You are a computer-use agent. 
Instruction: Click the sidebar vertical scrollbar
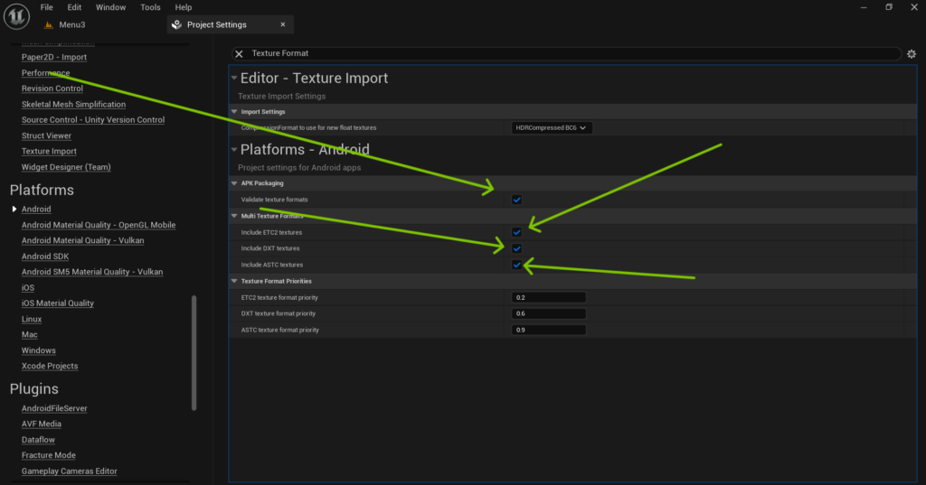194,353
